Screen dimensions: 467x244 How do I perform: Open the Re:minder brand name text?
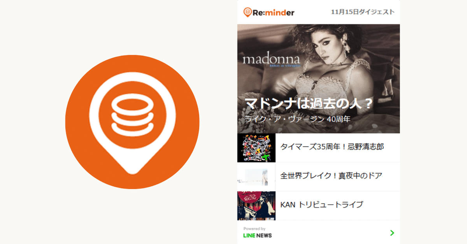273,12
